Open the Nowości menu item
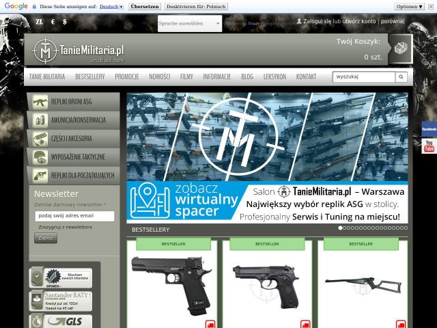 (159, 77)
